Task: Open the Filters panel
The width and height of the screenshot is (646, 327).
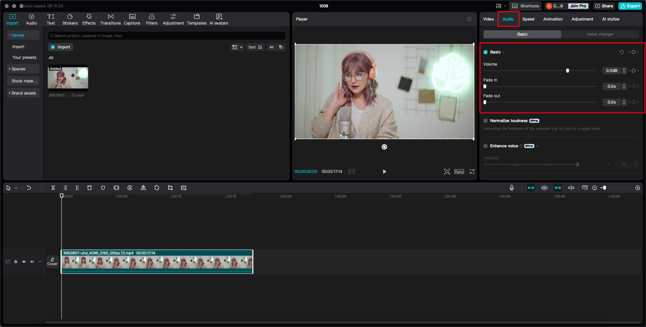Action: 151,19
